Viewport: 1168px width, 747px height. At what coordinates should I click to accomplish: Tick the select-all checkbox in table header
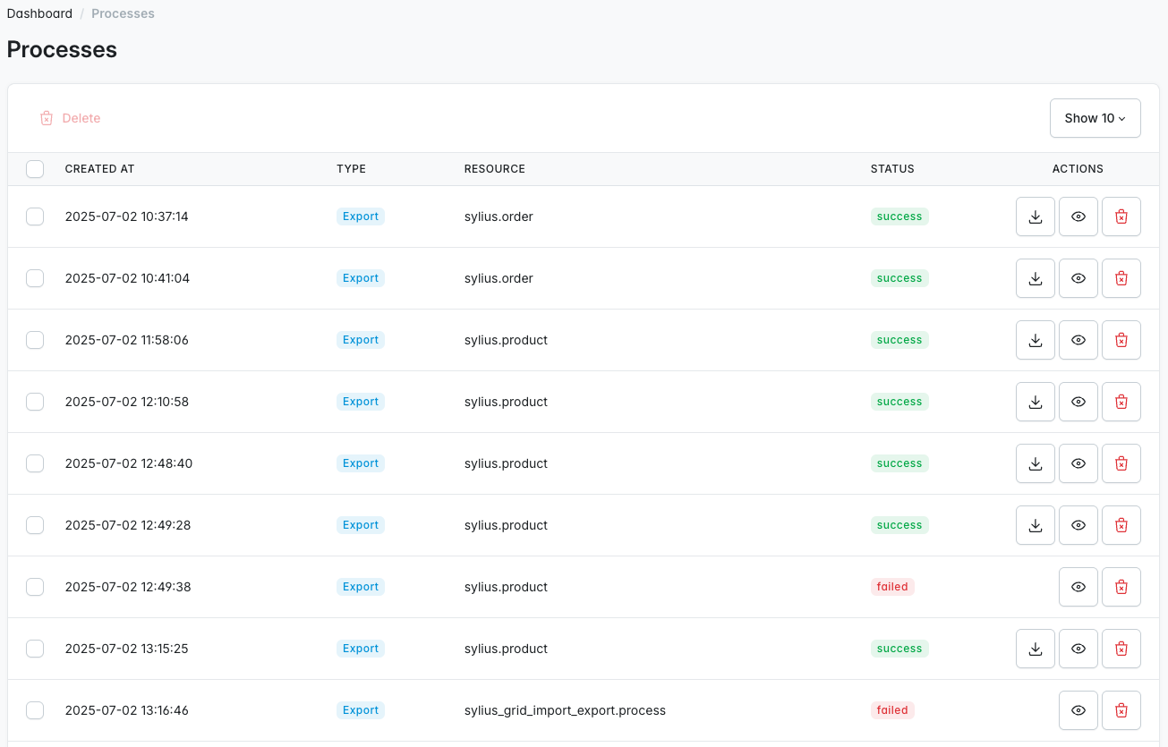click(x=35, y=169)
